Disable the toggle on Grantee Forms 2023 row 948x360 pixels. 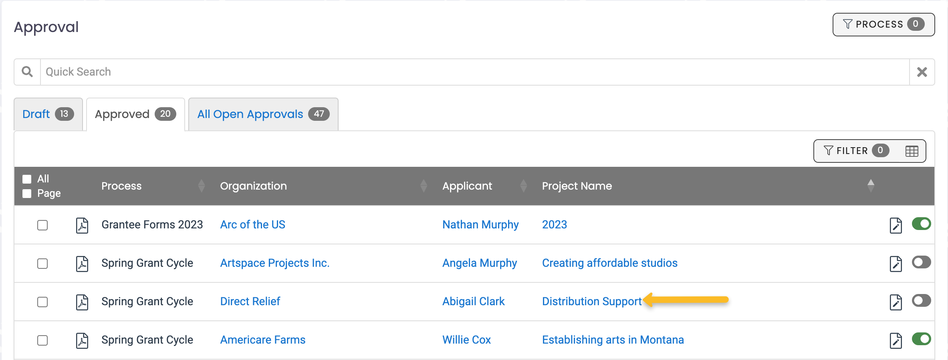[x=921, y=224]
